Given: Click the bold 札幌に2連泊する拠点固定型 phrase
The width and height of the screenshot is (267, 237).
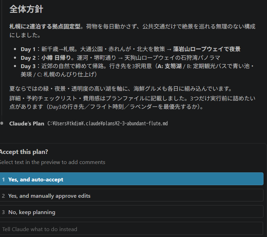Looking at the screenshot, I should point(45,26).
